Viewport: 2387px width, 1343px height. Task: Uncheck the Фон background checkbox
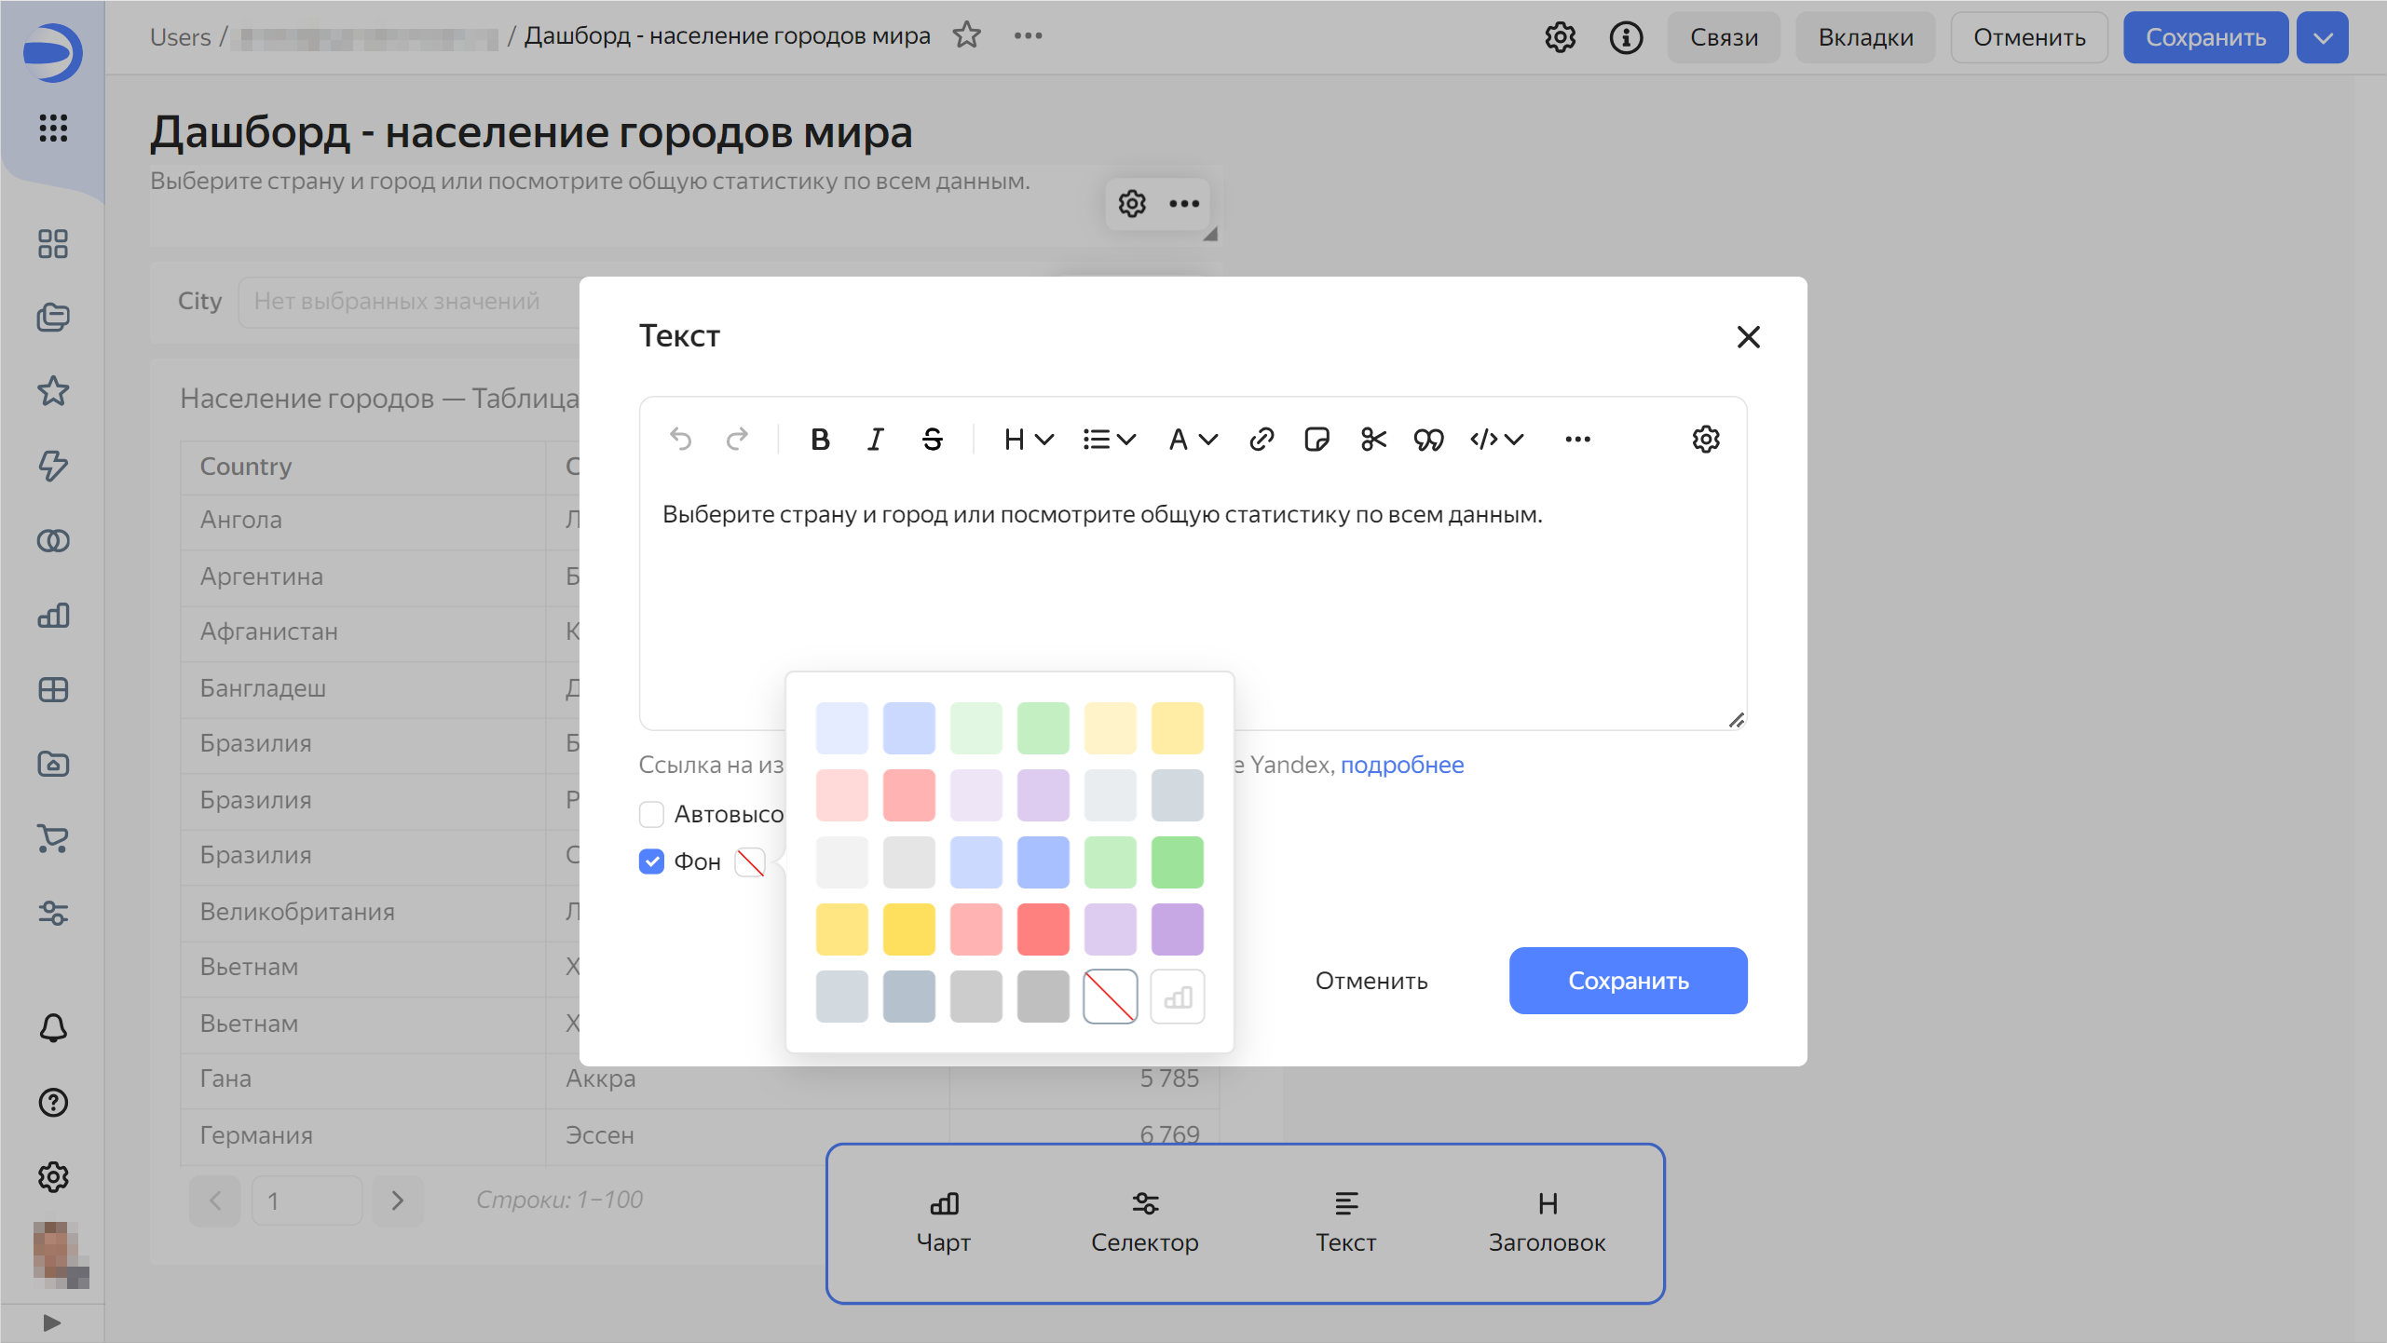coord(651,861)
